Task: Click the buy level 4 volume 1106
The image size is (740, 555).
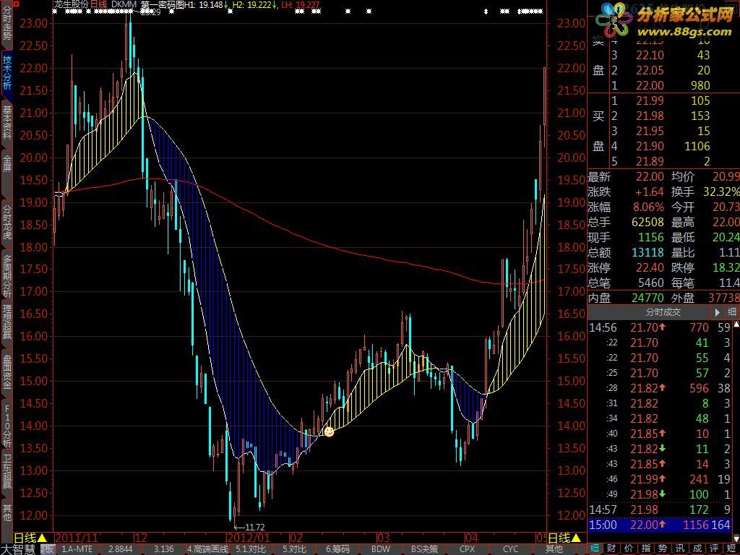Action: pyautogui.click(x=697, y=146)
